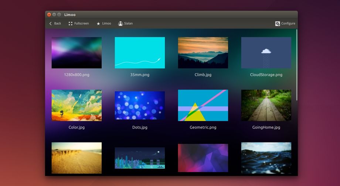Open the Geometric.png triangle thumbnail
This screenshot has width=340, height=186.
click(x=203, y=105)
